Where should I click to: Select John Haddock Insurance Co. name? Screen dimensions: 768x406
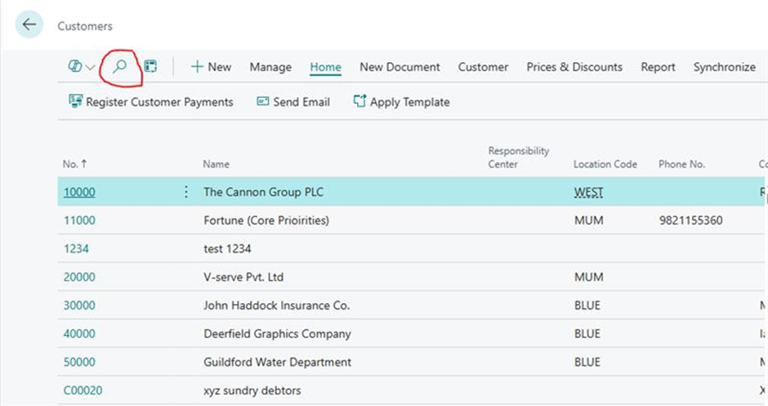277,306
